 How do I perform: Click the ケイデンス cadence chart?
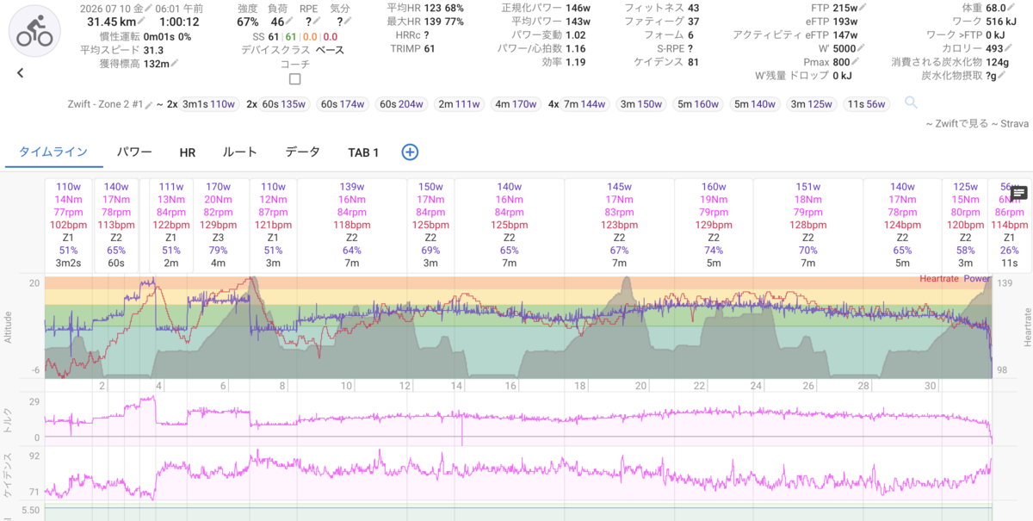[519, 474]
